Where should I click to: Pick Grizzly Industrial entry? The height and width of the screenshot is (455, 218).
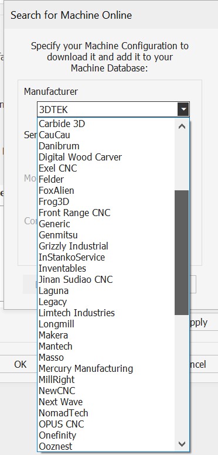point(107,246)
